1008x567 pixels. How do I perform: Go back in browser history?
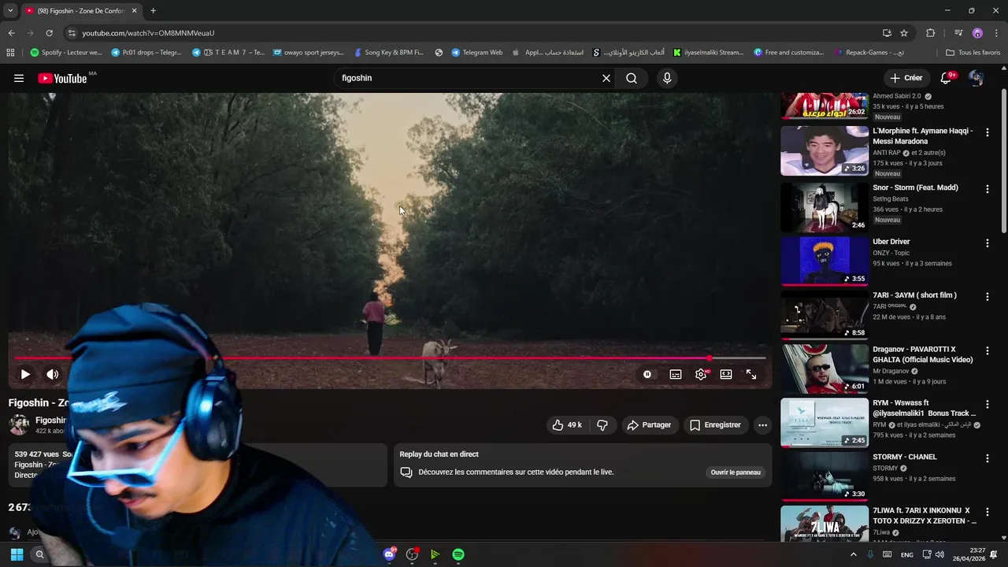(11, 33)
